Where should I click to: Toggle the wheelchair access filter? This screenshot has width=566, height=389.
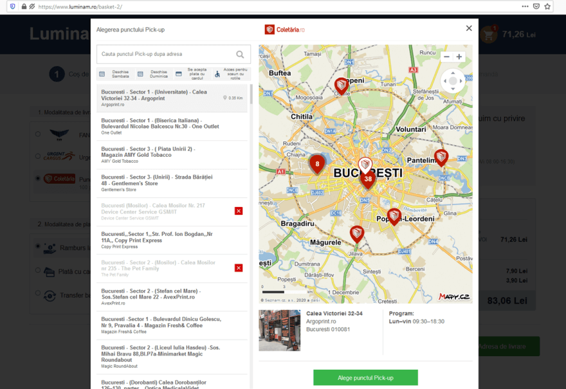[x=231, y=74]
